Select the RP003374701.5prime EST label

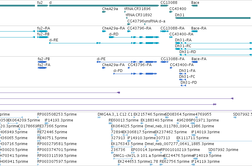tap(57, 150)
